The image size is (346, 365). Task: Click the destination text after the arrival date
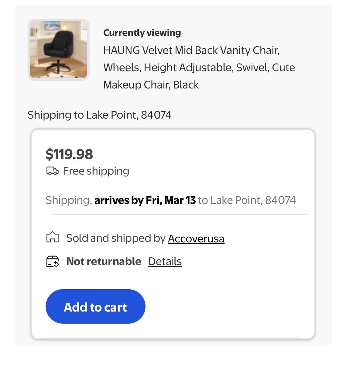(247, 200)
